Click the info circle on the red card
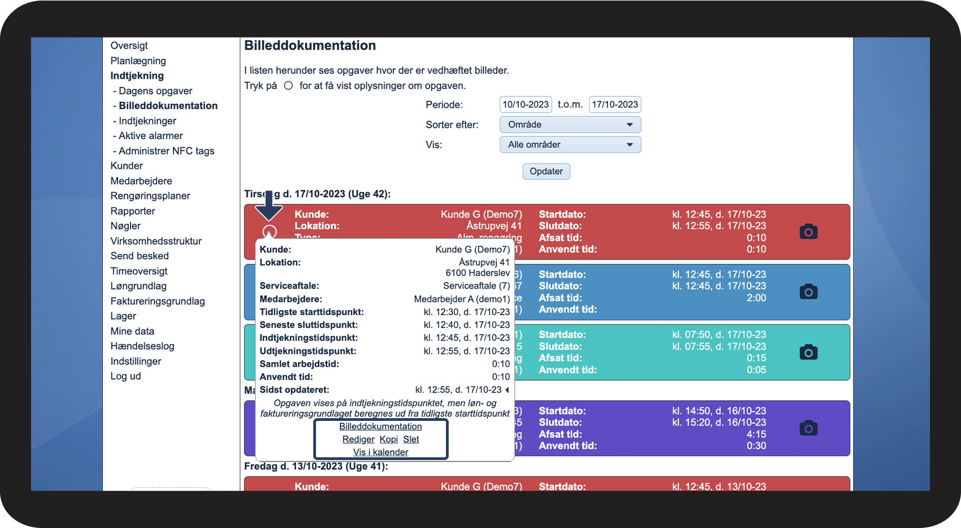Viewport: 961px width, 528px height. click(x=269, y=232)
